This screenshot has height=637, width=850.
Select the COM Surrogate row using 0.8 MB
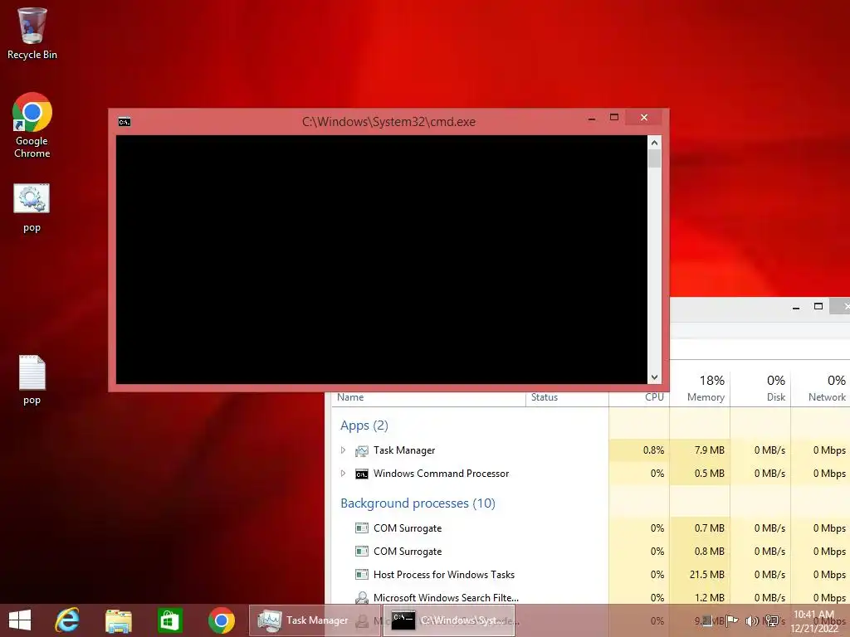(591, 552)
